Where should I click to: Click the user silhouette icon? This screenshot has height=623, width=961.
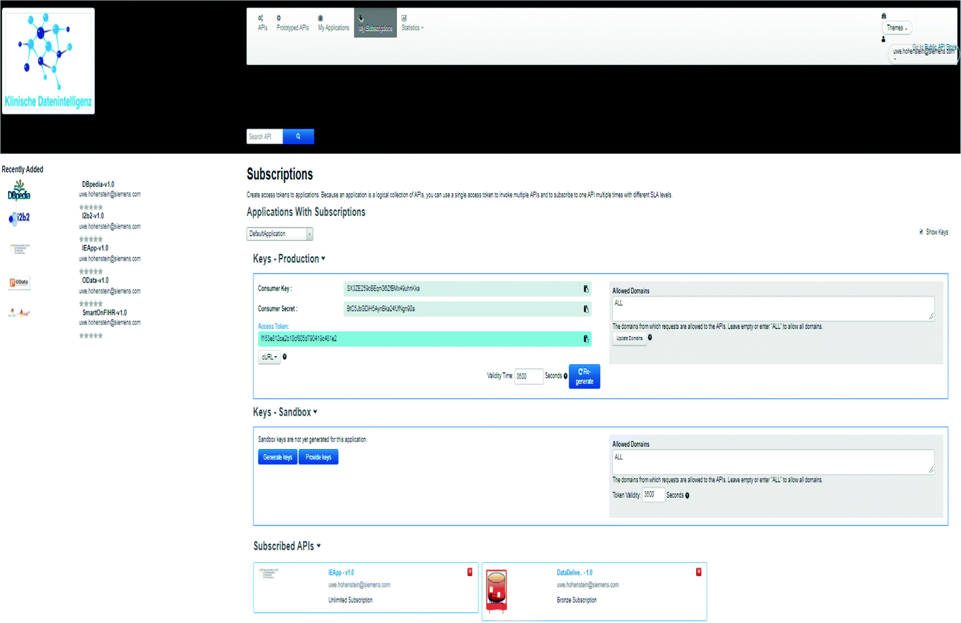click(x=883, y=39)
